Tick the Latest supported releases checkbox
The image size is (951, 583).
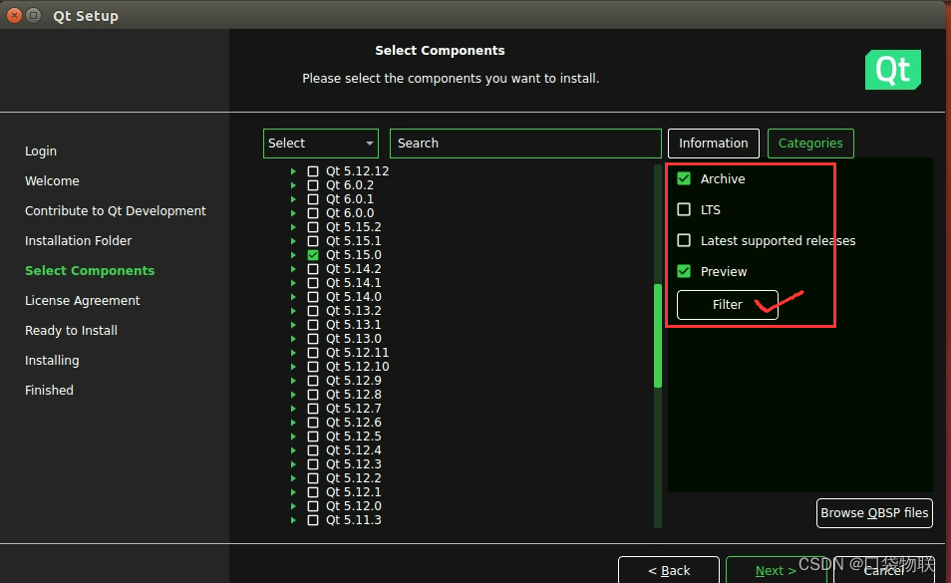684,240
